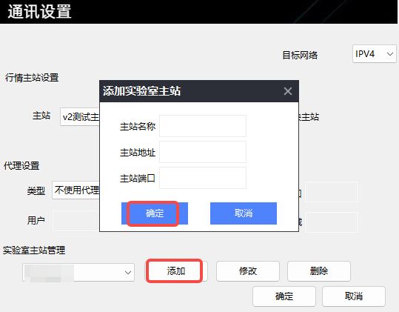Click the proxy port field right of dialog
The width and height of the screenshot is (399, 312).
pyautogui.click(x=332, y=192)
